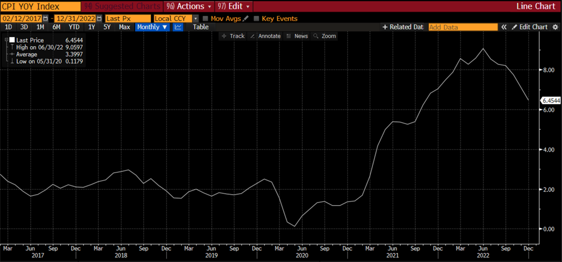Image resolution: width=562 pixels, height=262 pixels.
Task: Enable the Key Events checkbox
Action: pyautogui.click(x=256, y=18)
